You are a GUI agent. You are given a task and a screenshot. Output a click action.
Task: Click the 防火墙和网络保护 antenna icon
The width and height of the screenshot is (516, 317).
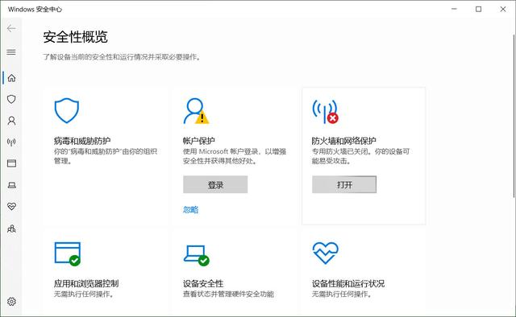click(x=325, y=112)
